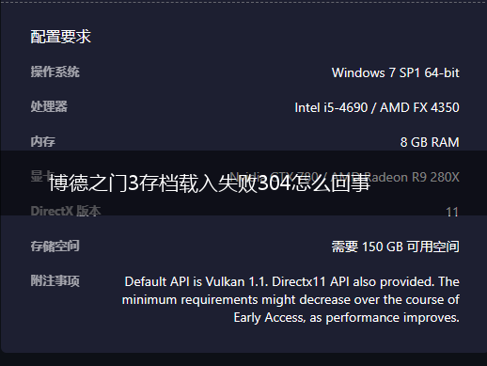Click Windows 7 SP1 64-bit text
The height and width of the screenshot is (366, 487).
pyautogui.click(x=396, y=72)
